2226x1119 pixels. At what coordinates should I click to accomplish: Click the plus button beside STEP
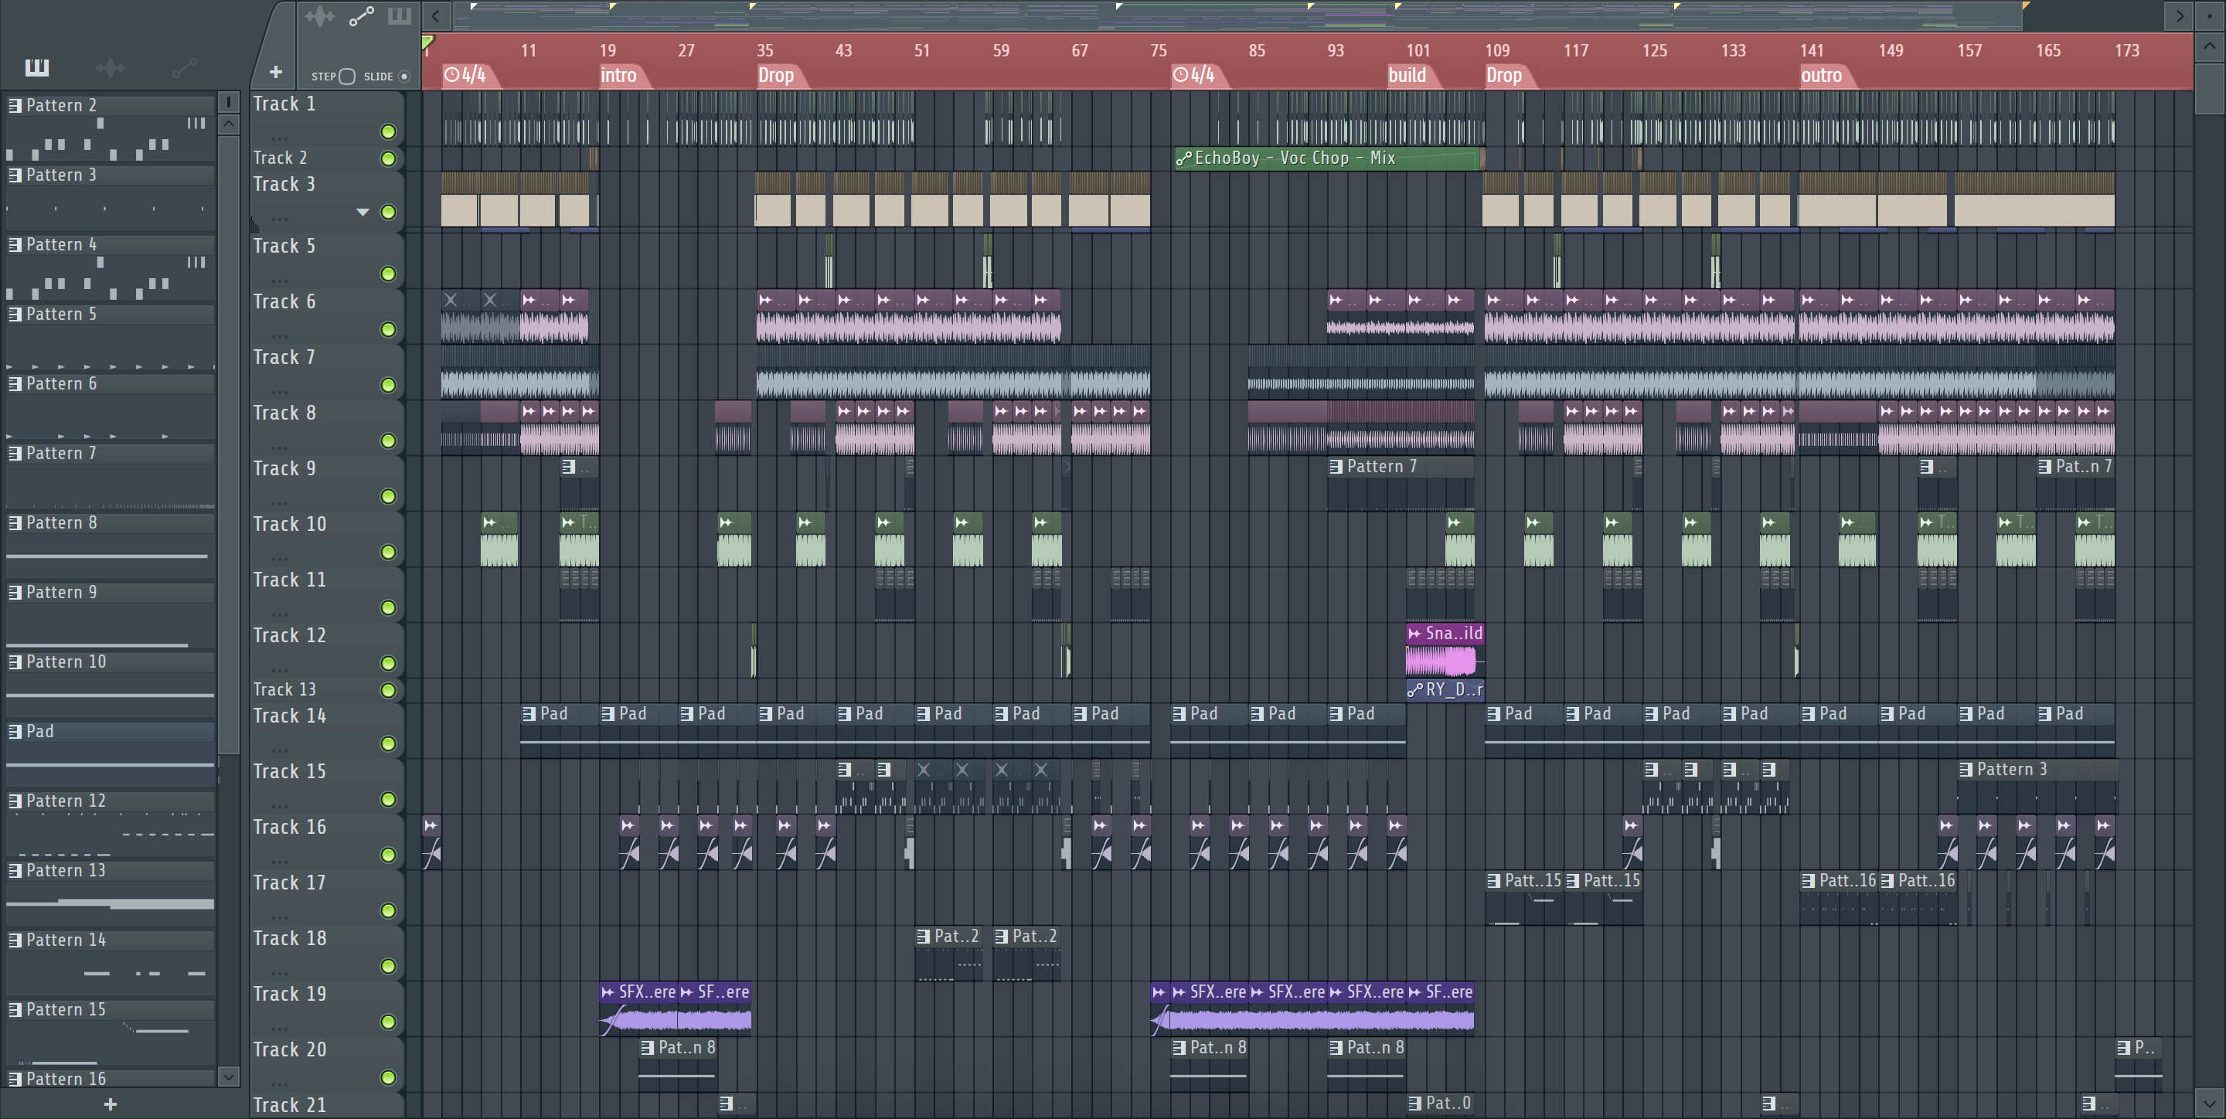[x=276, y=73]
